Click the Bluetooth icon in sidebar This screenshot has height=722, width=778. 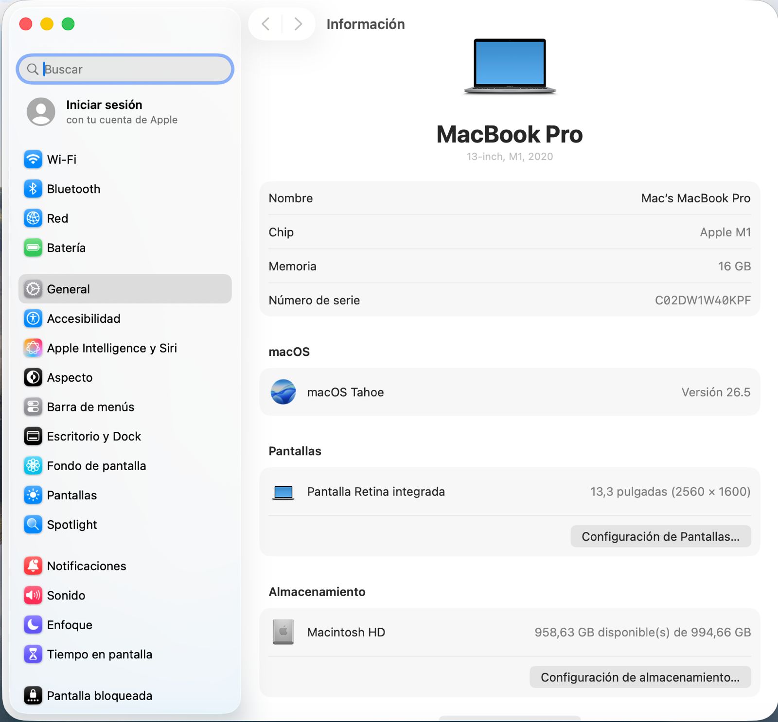(33, 189)
